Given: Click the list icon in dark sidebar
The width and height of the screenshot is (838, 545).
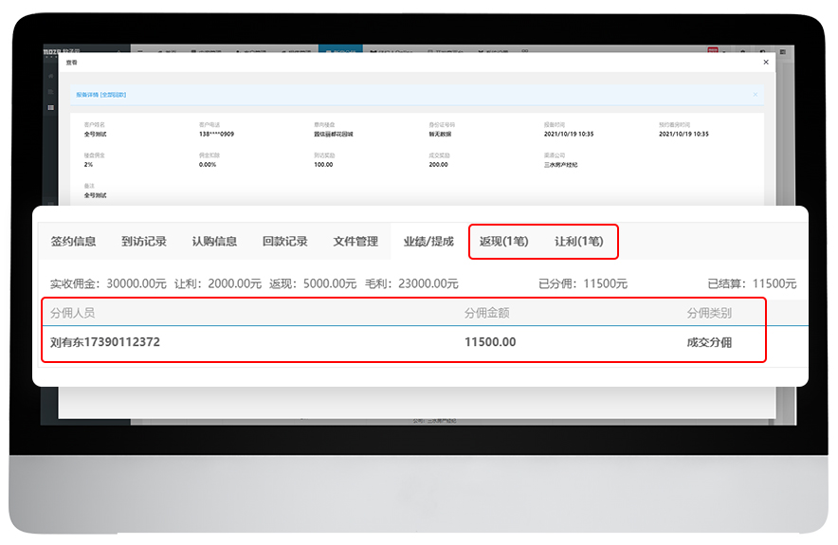Looking at the screenshot, I should tap(51, 107).
